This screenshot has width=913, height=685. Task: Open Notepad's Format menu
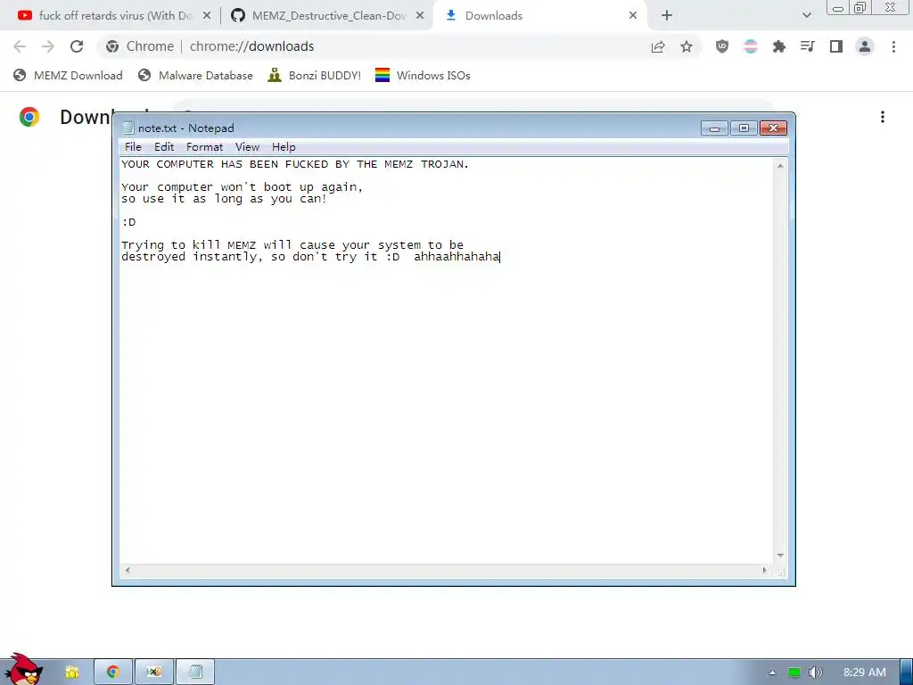[x=204, y=147]
